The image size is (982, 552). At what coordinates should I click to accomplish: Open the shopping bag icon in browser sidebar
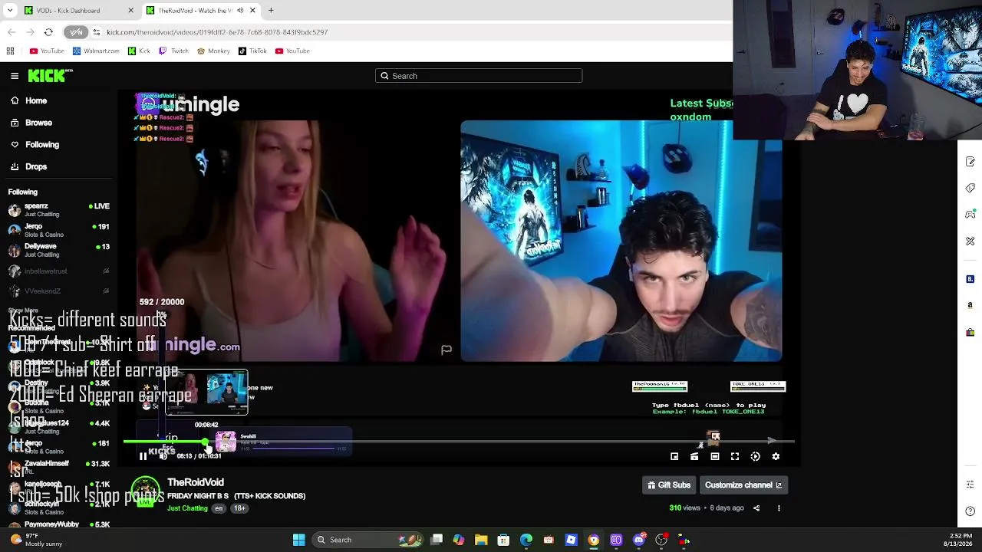pyautogui.click(x=970, y=331)
